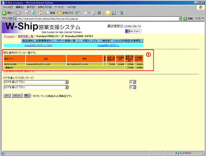
Task: Click the Mail icon in toolbar
Action: 85,13
